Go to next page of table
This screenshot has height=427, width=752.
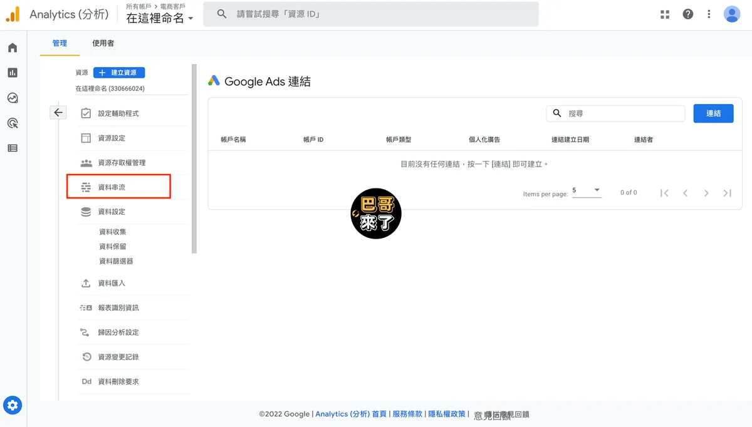click(706, 193)
